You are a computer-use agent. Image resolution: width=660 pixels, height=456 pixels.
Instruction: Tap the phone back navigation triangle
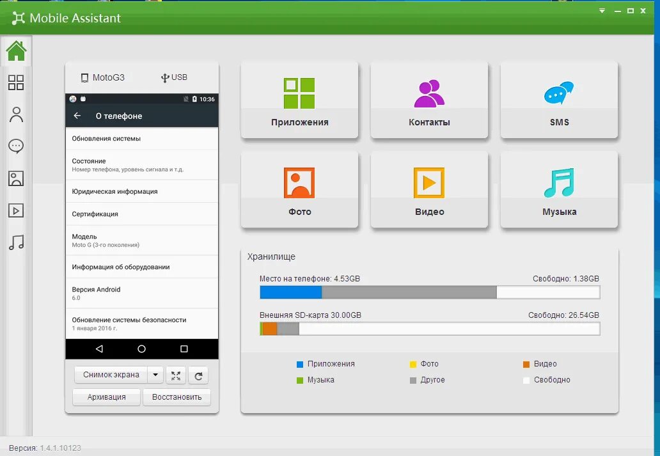99,349
